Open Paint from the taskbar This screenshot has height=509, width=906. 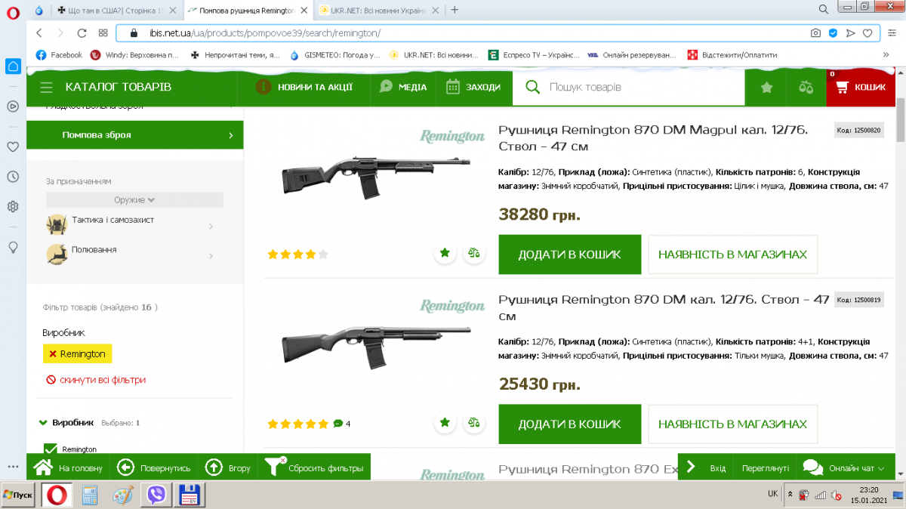click(x=123, y=495)
